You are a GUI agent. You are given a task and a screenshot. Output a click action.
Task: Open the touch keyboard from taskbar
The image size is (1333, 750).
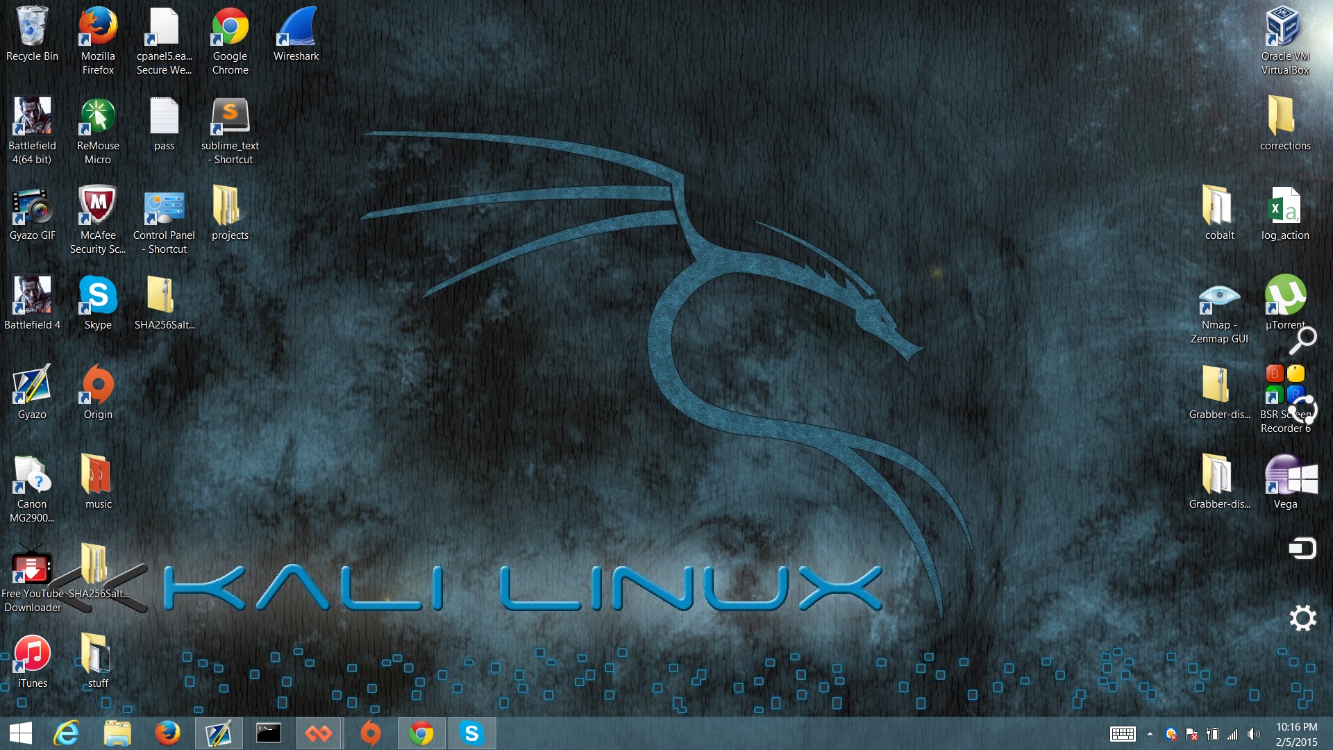coord(1123,734)
